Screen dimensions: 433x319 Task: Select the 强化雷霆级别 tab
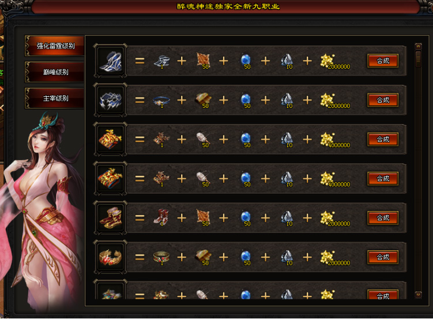[x=55, y=46]
